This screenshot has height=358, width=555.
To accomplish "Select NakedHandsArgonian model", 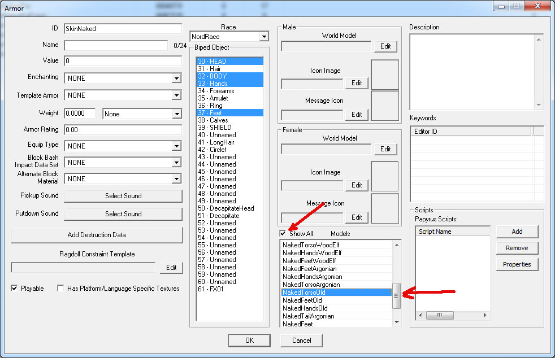I will (337, 277).
